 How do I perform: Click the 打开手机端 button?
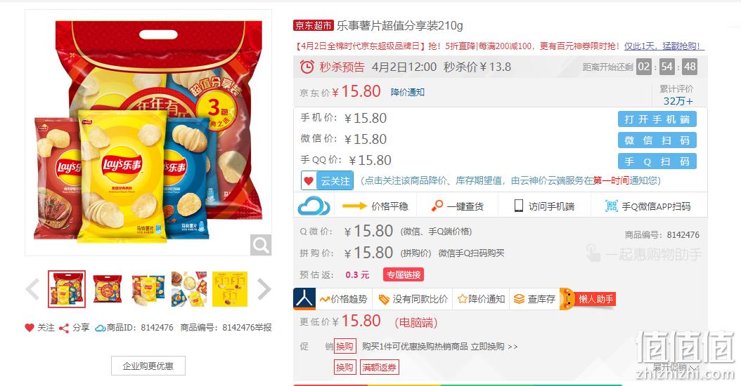(657, 119)
